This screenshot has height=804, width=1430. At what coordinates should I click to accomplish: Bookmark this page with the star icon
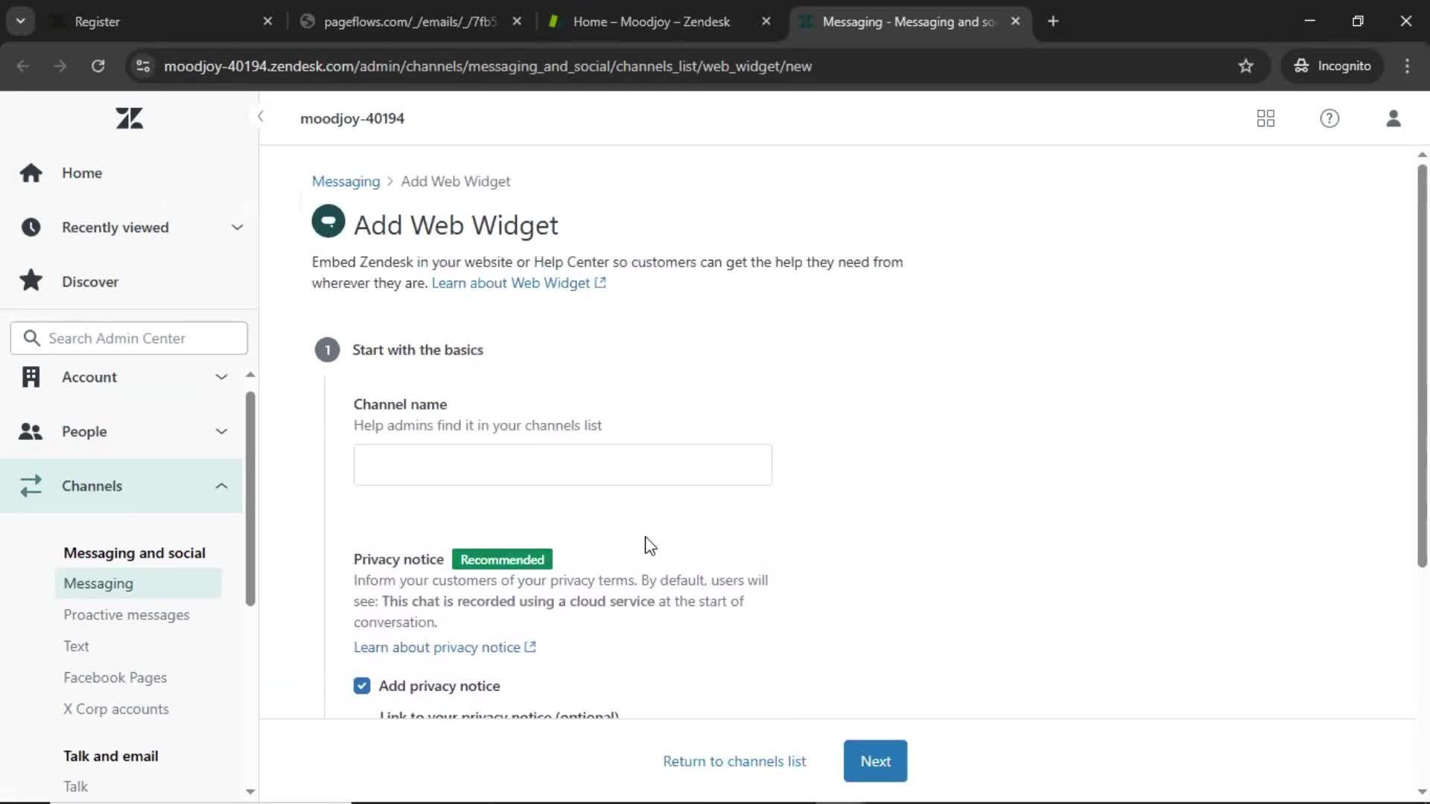click(x=1246, y=66)
